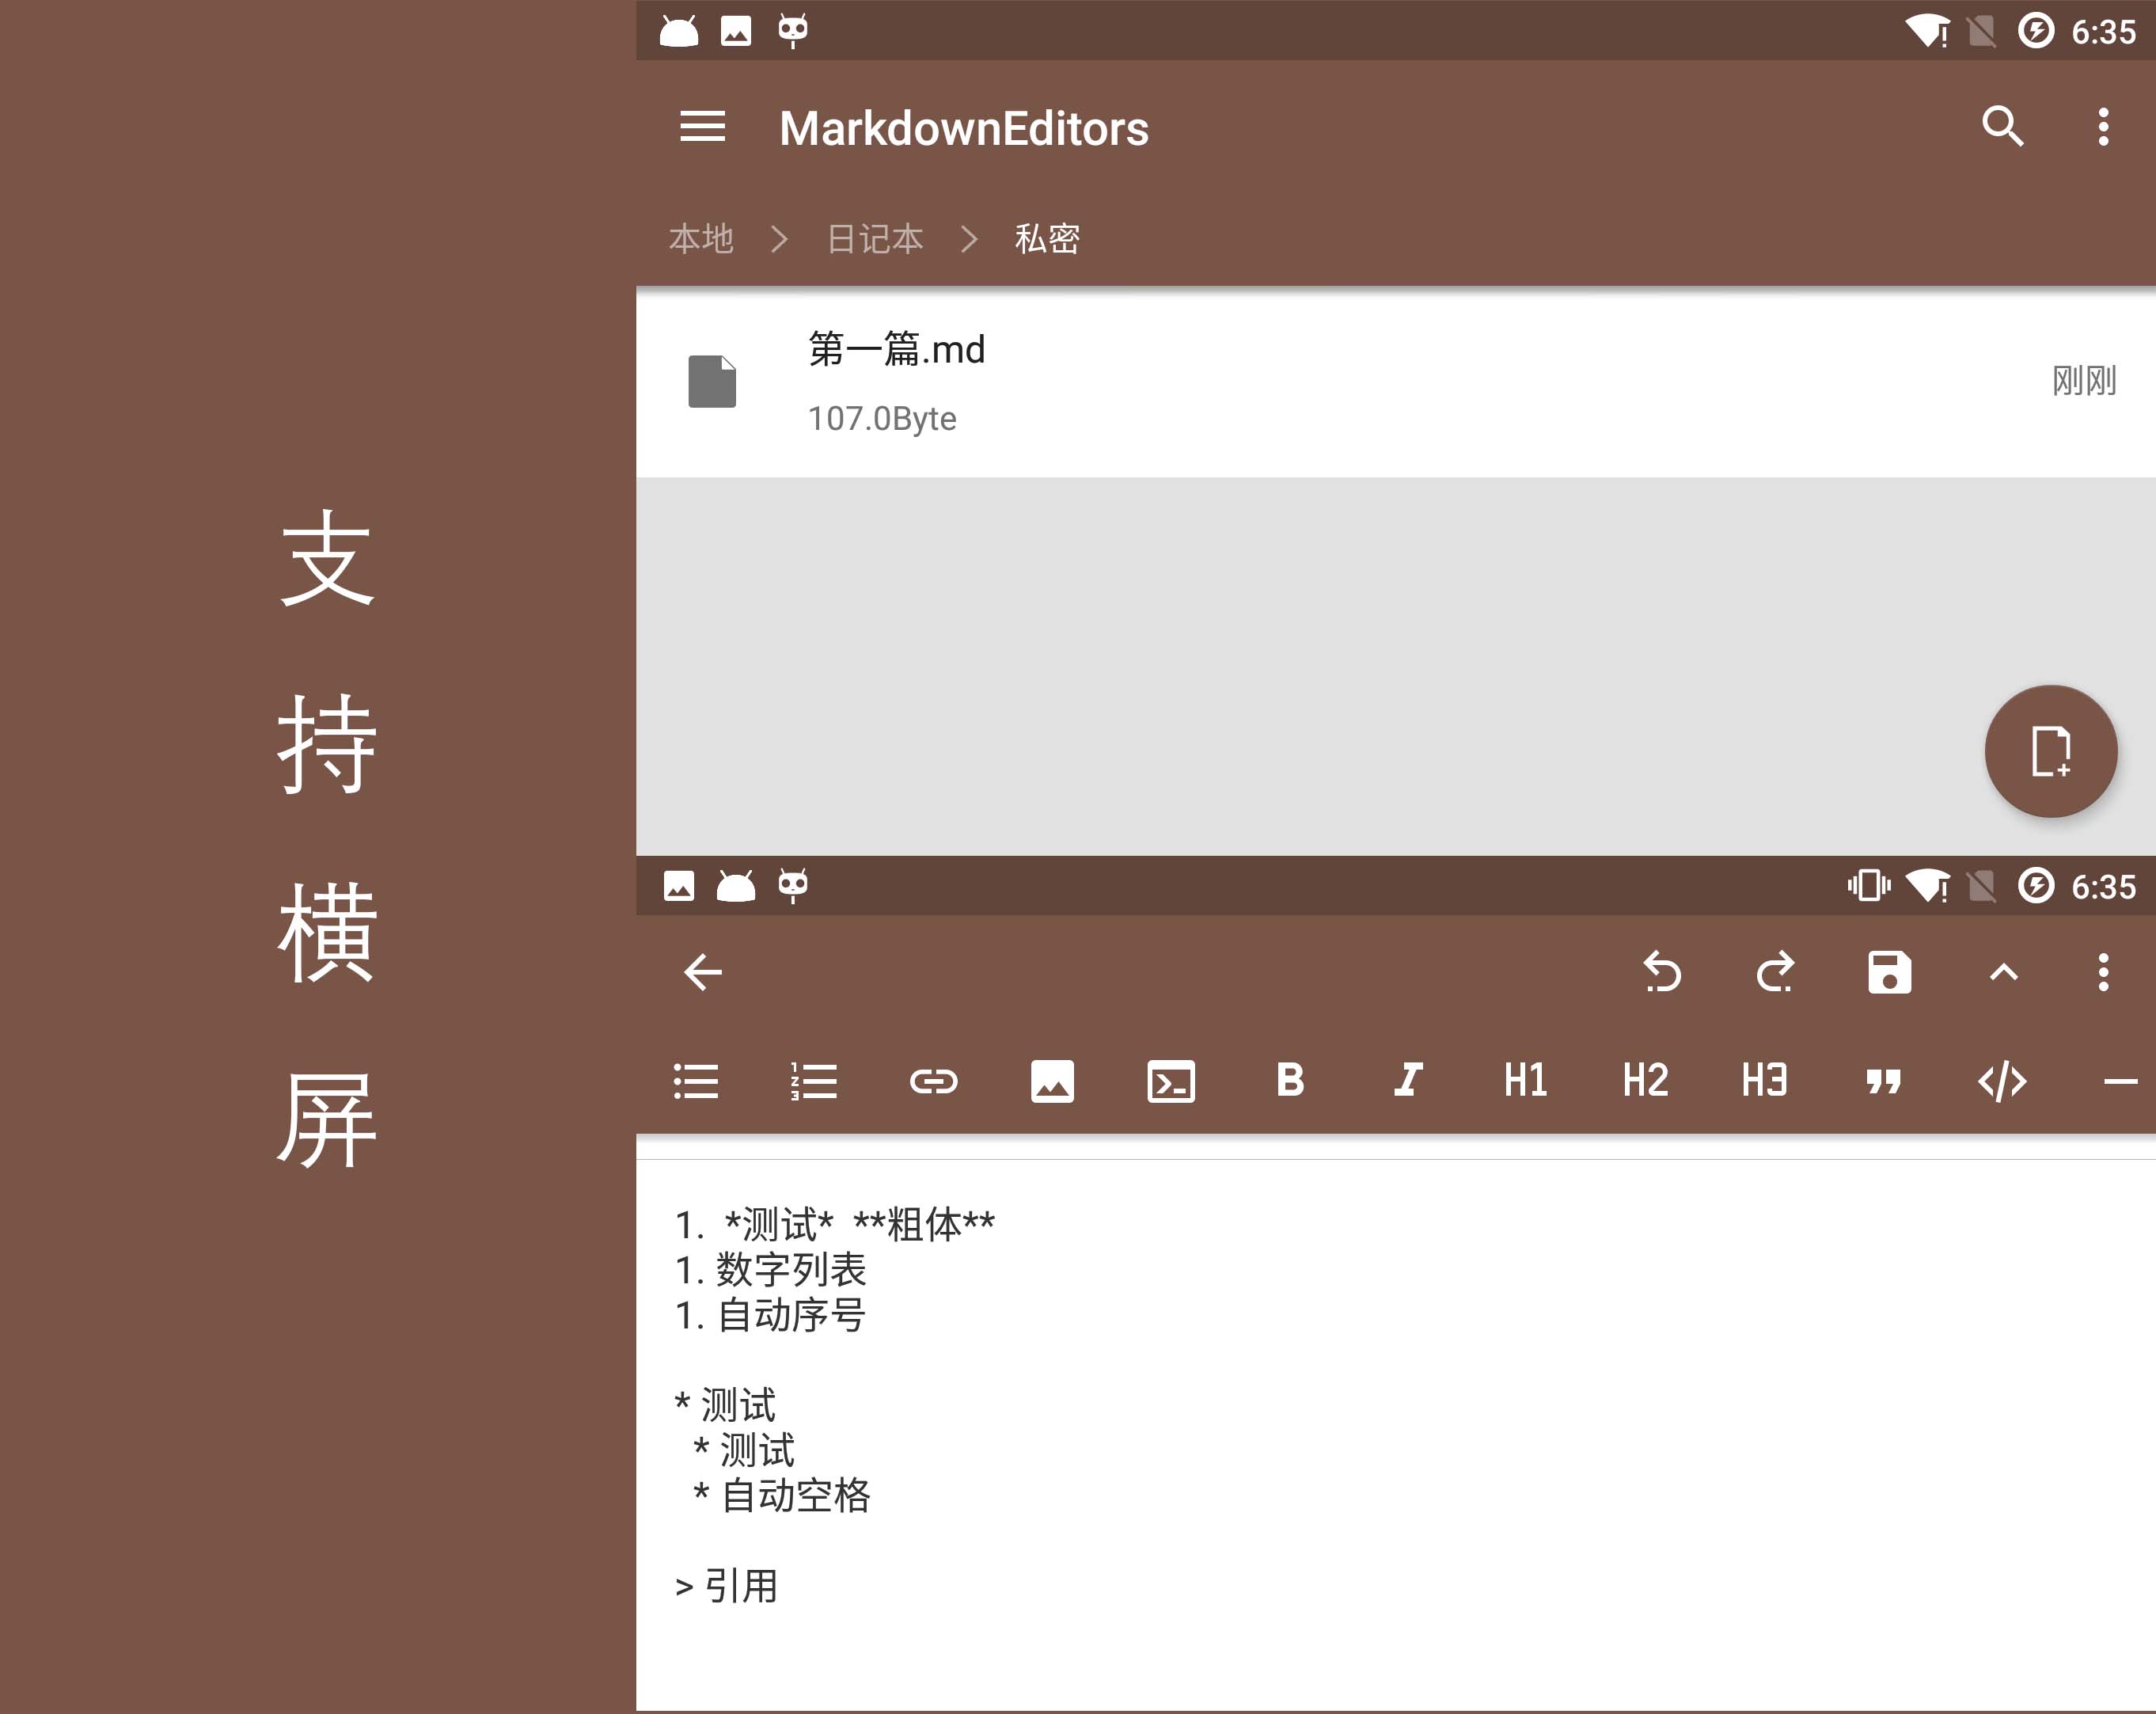The height and width of the screenshot is (1714, 2156).
Task: Toggle bold formatting
Action: tap(1290, 1081)
